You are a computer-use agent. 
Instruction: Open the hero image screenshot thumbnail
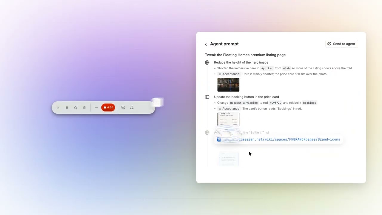pos(228,85)
